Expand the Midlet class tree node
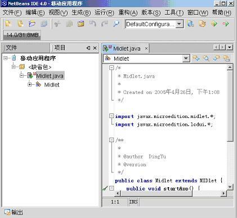Screen dimensions: 237x218 coord(30,85)
